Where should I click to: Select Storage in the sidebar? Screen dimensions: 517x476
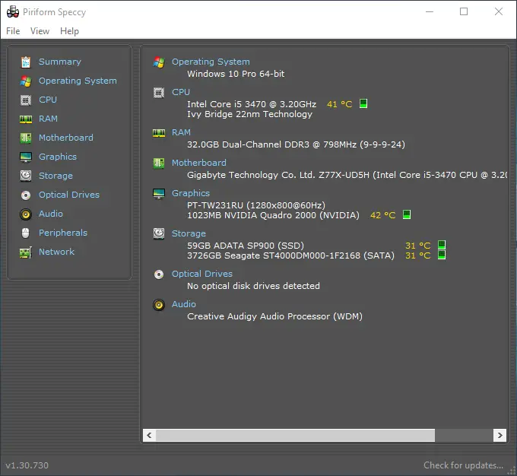(x=56, y=176)
